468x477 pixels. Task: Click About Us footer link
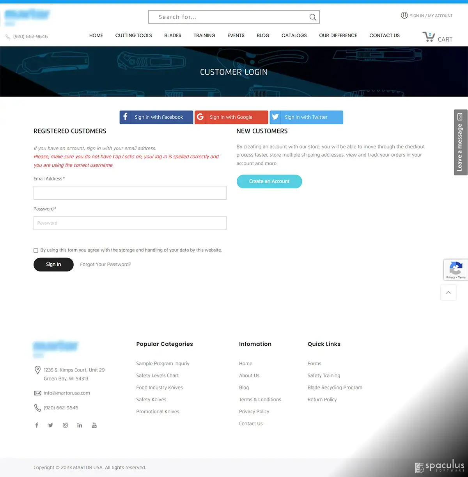[249, 376]
